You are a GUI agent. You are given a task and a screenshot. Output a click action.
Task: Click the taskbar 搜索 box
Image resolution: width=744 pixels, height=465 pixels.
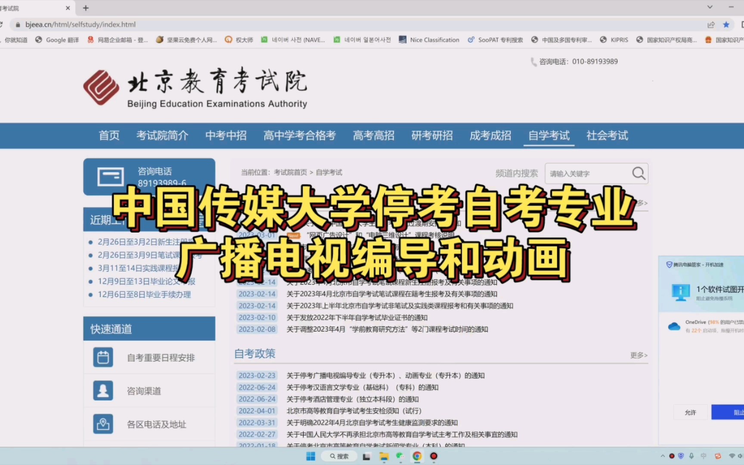[x=339, y=456]
